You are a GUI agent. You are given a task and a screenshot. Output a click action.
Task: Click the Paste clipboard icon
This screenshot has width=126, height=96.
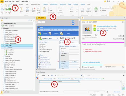point(44,9)
